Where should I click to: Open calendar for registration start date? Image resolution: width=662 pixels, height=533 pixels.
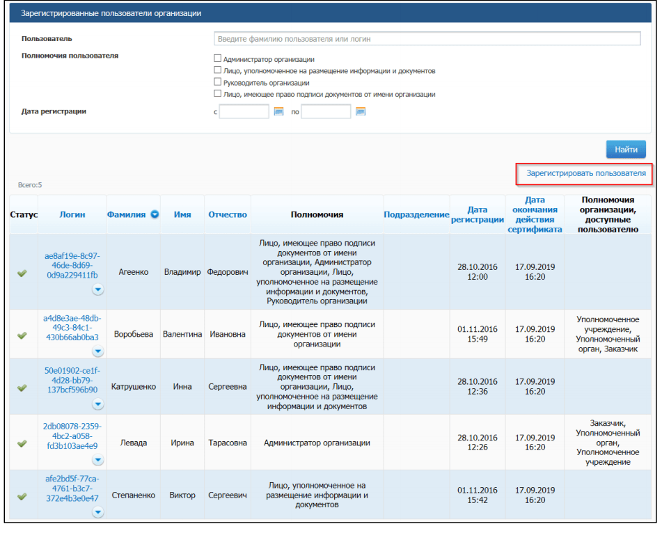coord(278,111)
